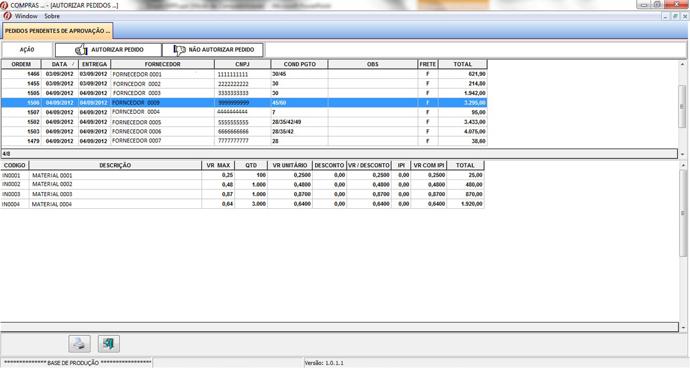Select item IN0003 Material 0003 row
This screenshot has width=690, height=368.
point(172,194)
